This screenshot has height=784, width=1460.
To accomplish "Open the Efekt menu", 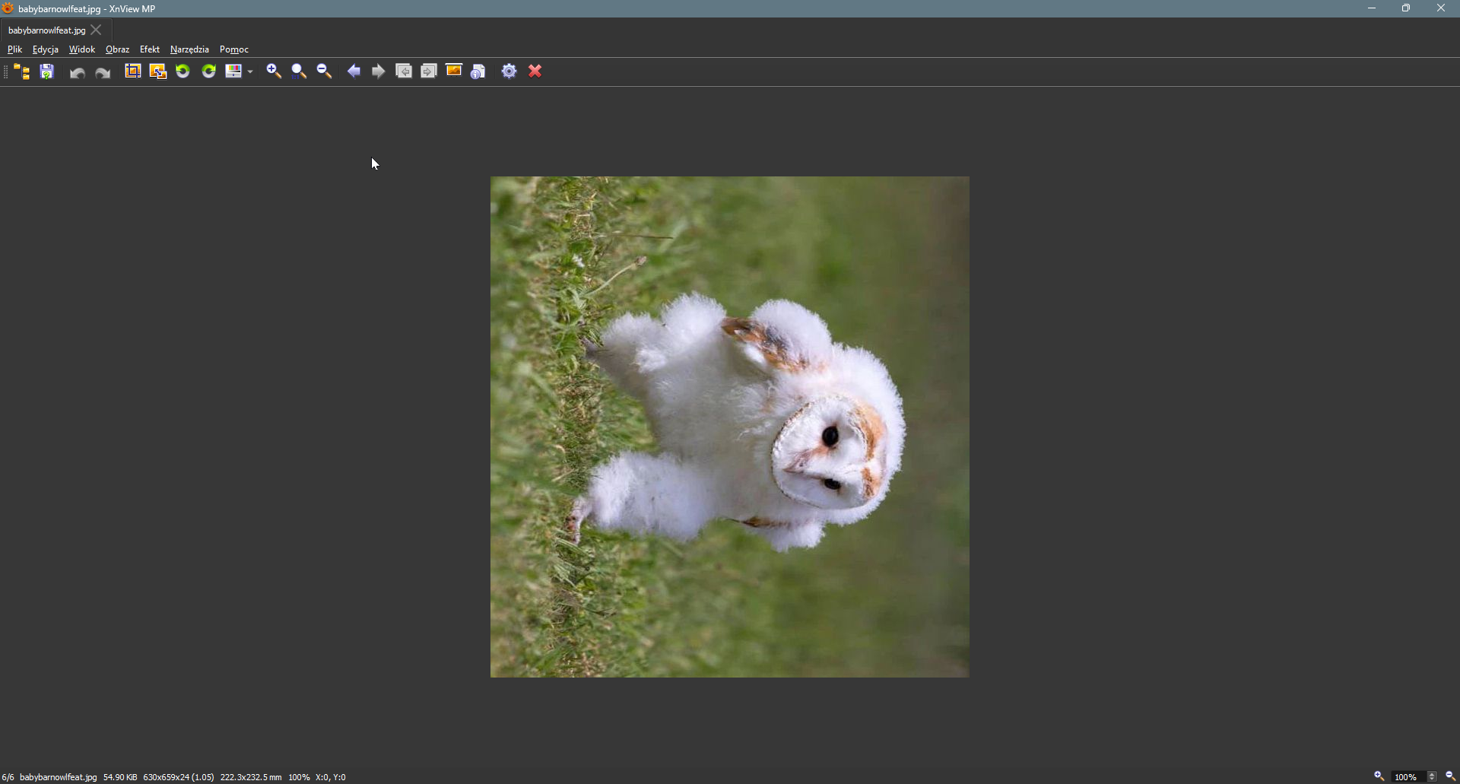I will (150, 49).
